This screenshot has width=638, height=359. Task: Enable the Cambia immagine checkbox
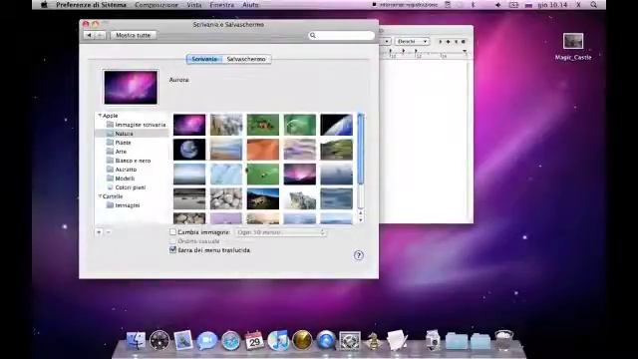[172, 232]
